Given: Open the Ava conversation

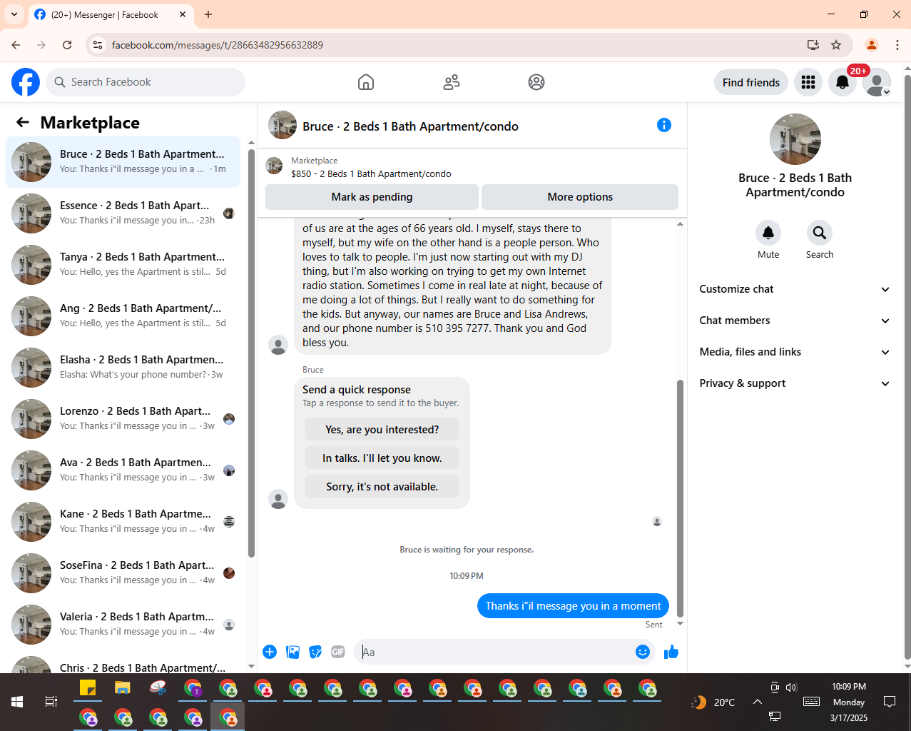Looking at the screenshot, I should pos(123,470).
